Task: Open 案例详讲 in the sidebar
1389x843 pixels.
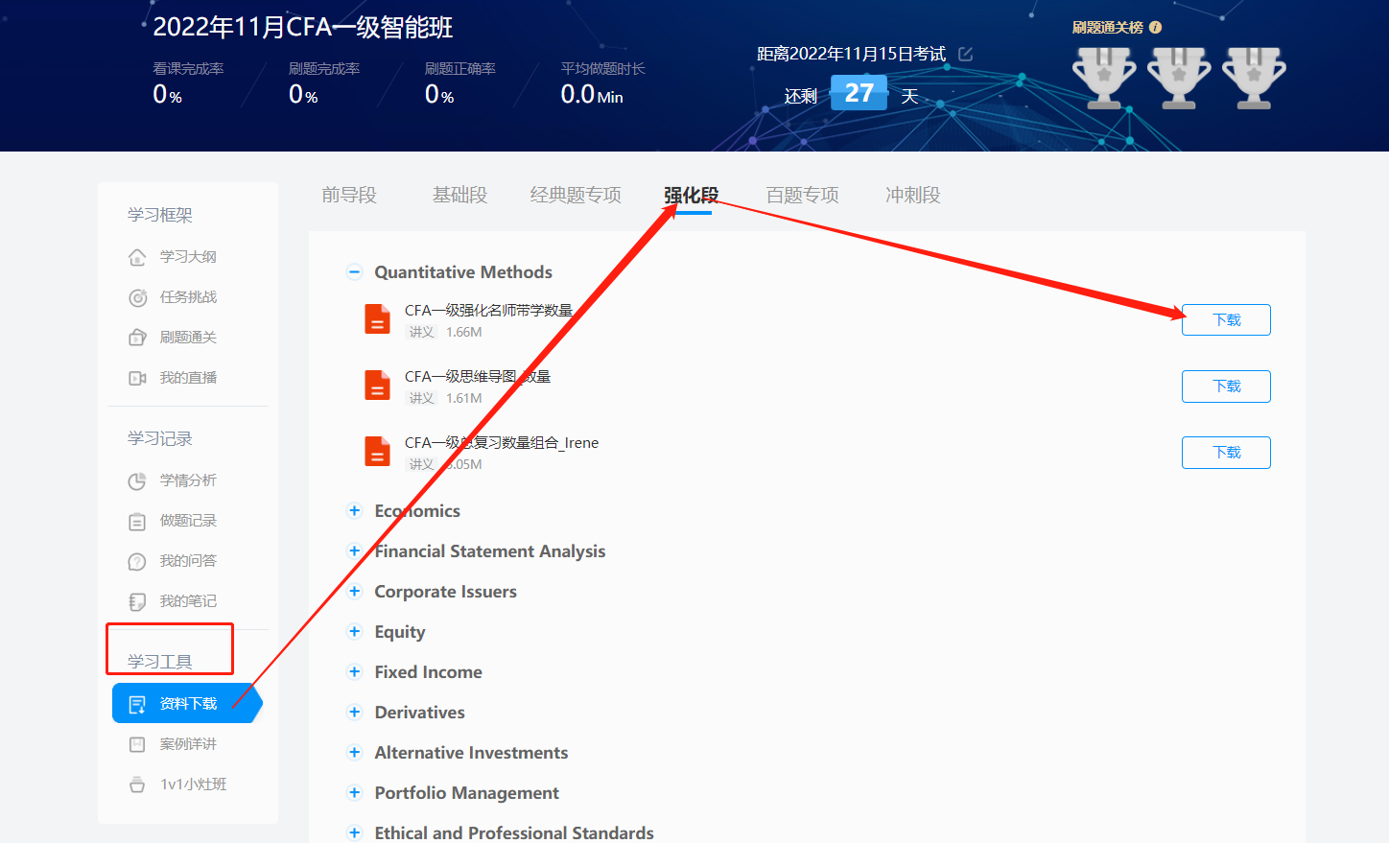Action: click(x=188, y=744)
